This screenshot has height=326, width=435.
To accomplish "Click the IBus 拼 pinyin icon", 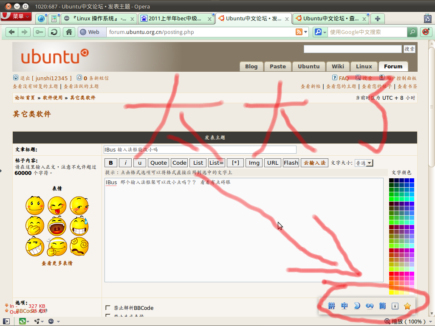I will pyautogui.click(x=331, y=306).
